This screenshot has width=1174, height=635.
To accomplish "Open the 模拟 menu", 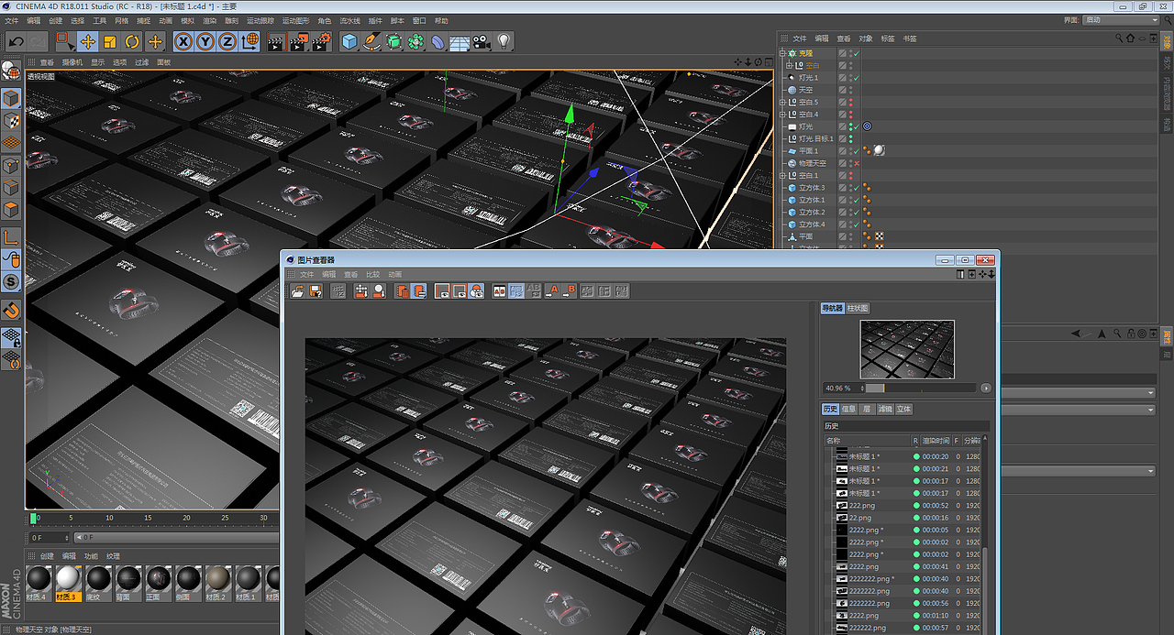I will coord(187,20).
